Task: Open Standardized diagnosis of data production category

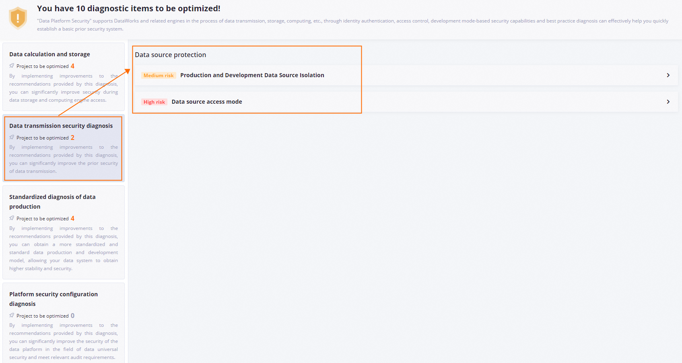Action: click(x=64, y=232)
